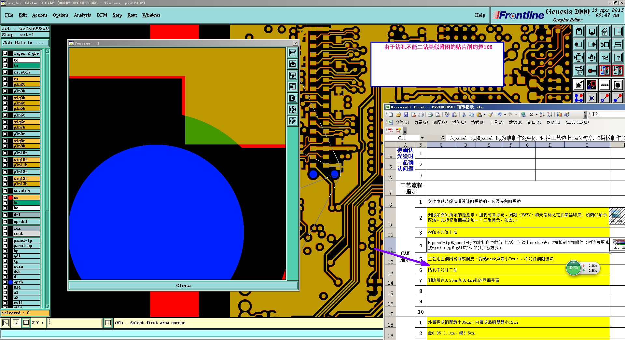Click the Help menu button in Genesis

click(x=480, y=15)
